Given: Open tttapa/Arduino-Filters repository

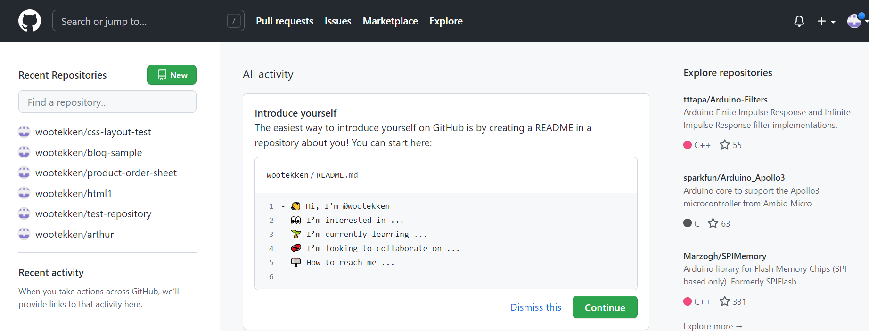Looking at the screenshot, I should click(x=725, y=100).
